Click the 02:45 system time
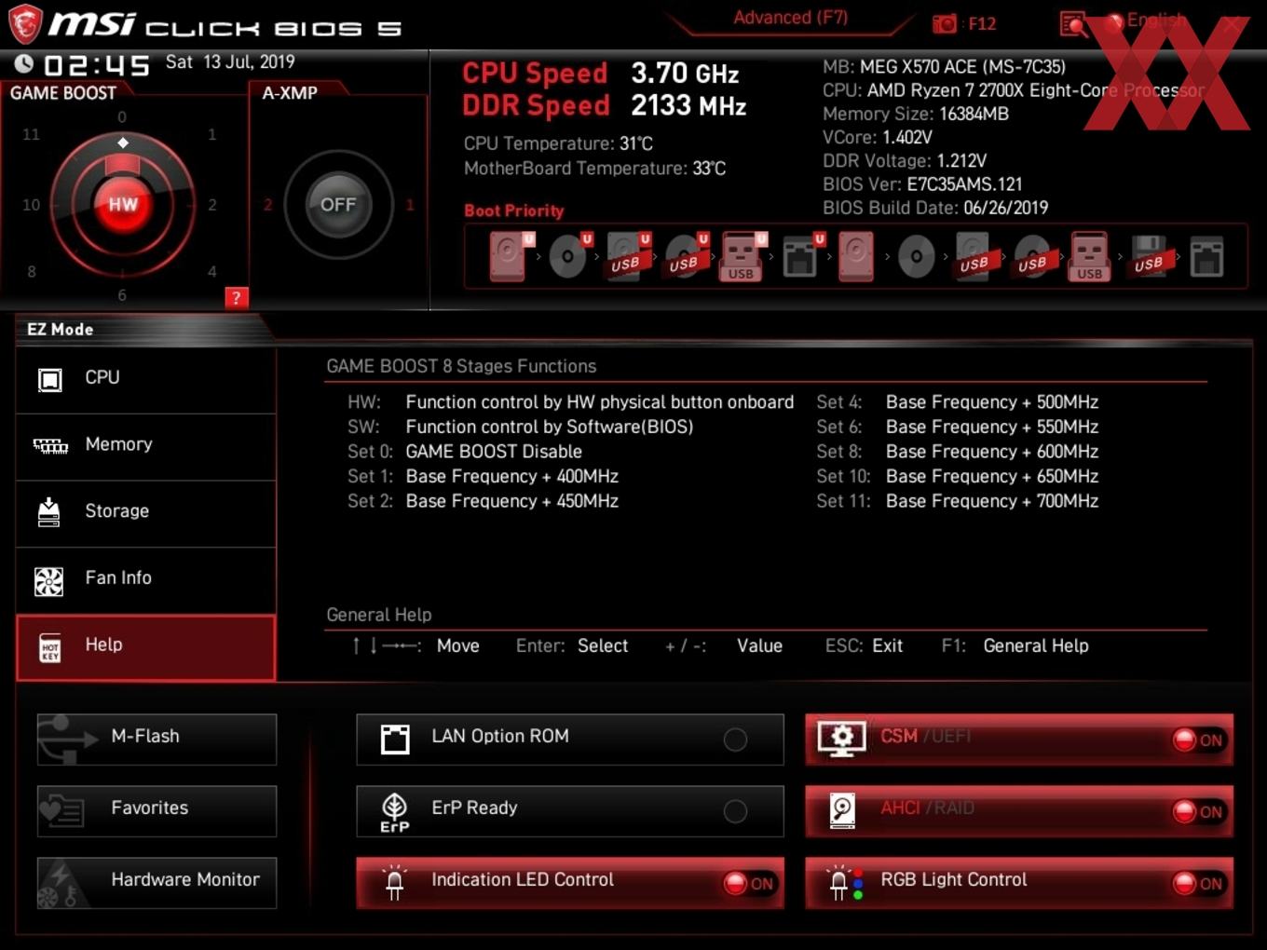 pyautogui.click(x=97, y=65)
